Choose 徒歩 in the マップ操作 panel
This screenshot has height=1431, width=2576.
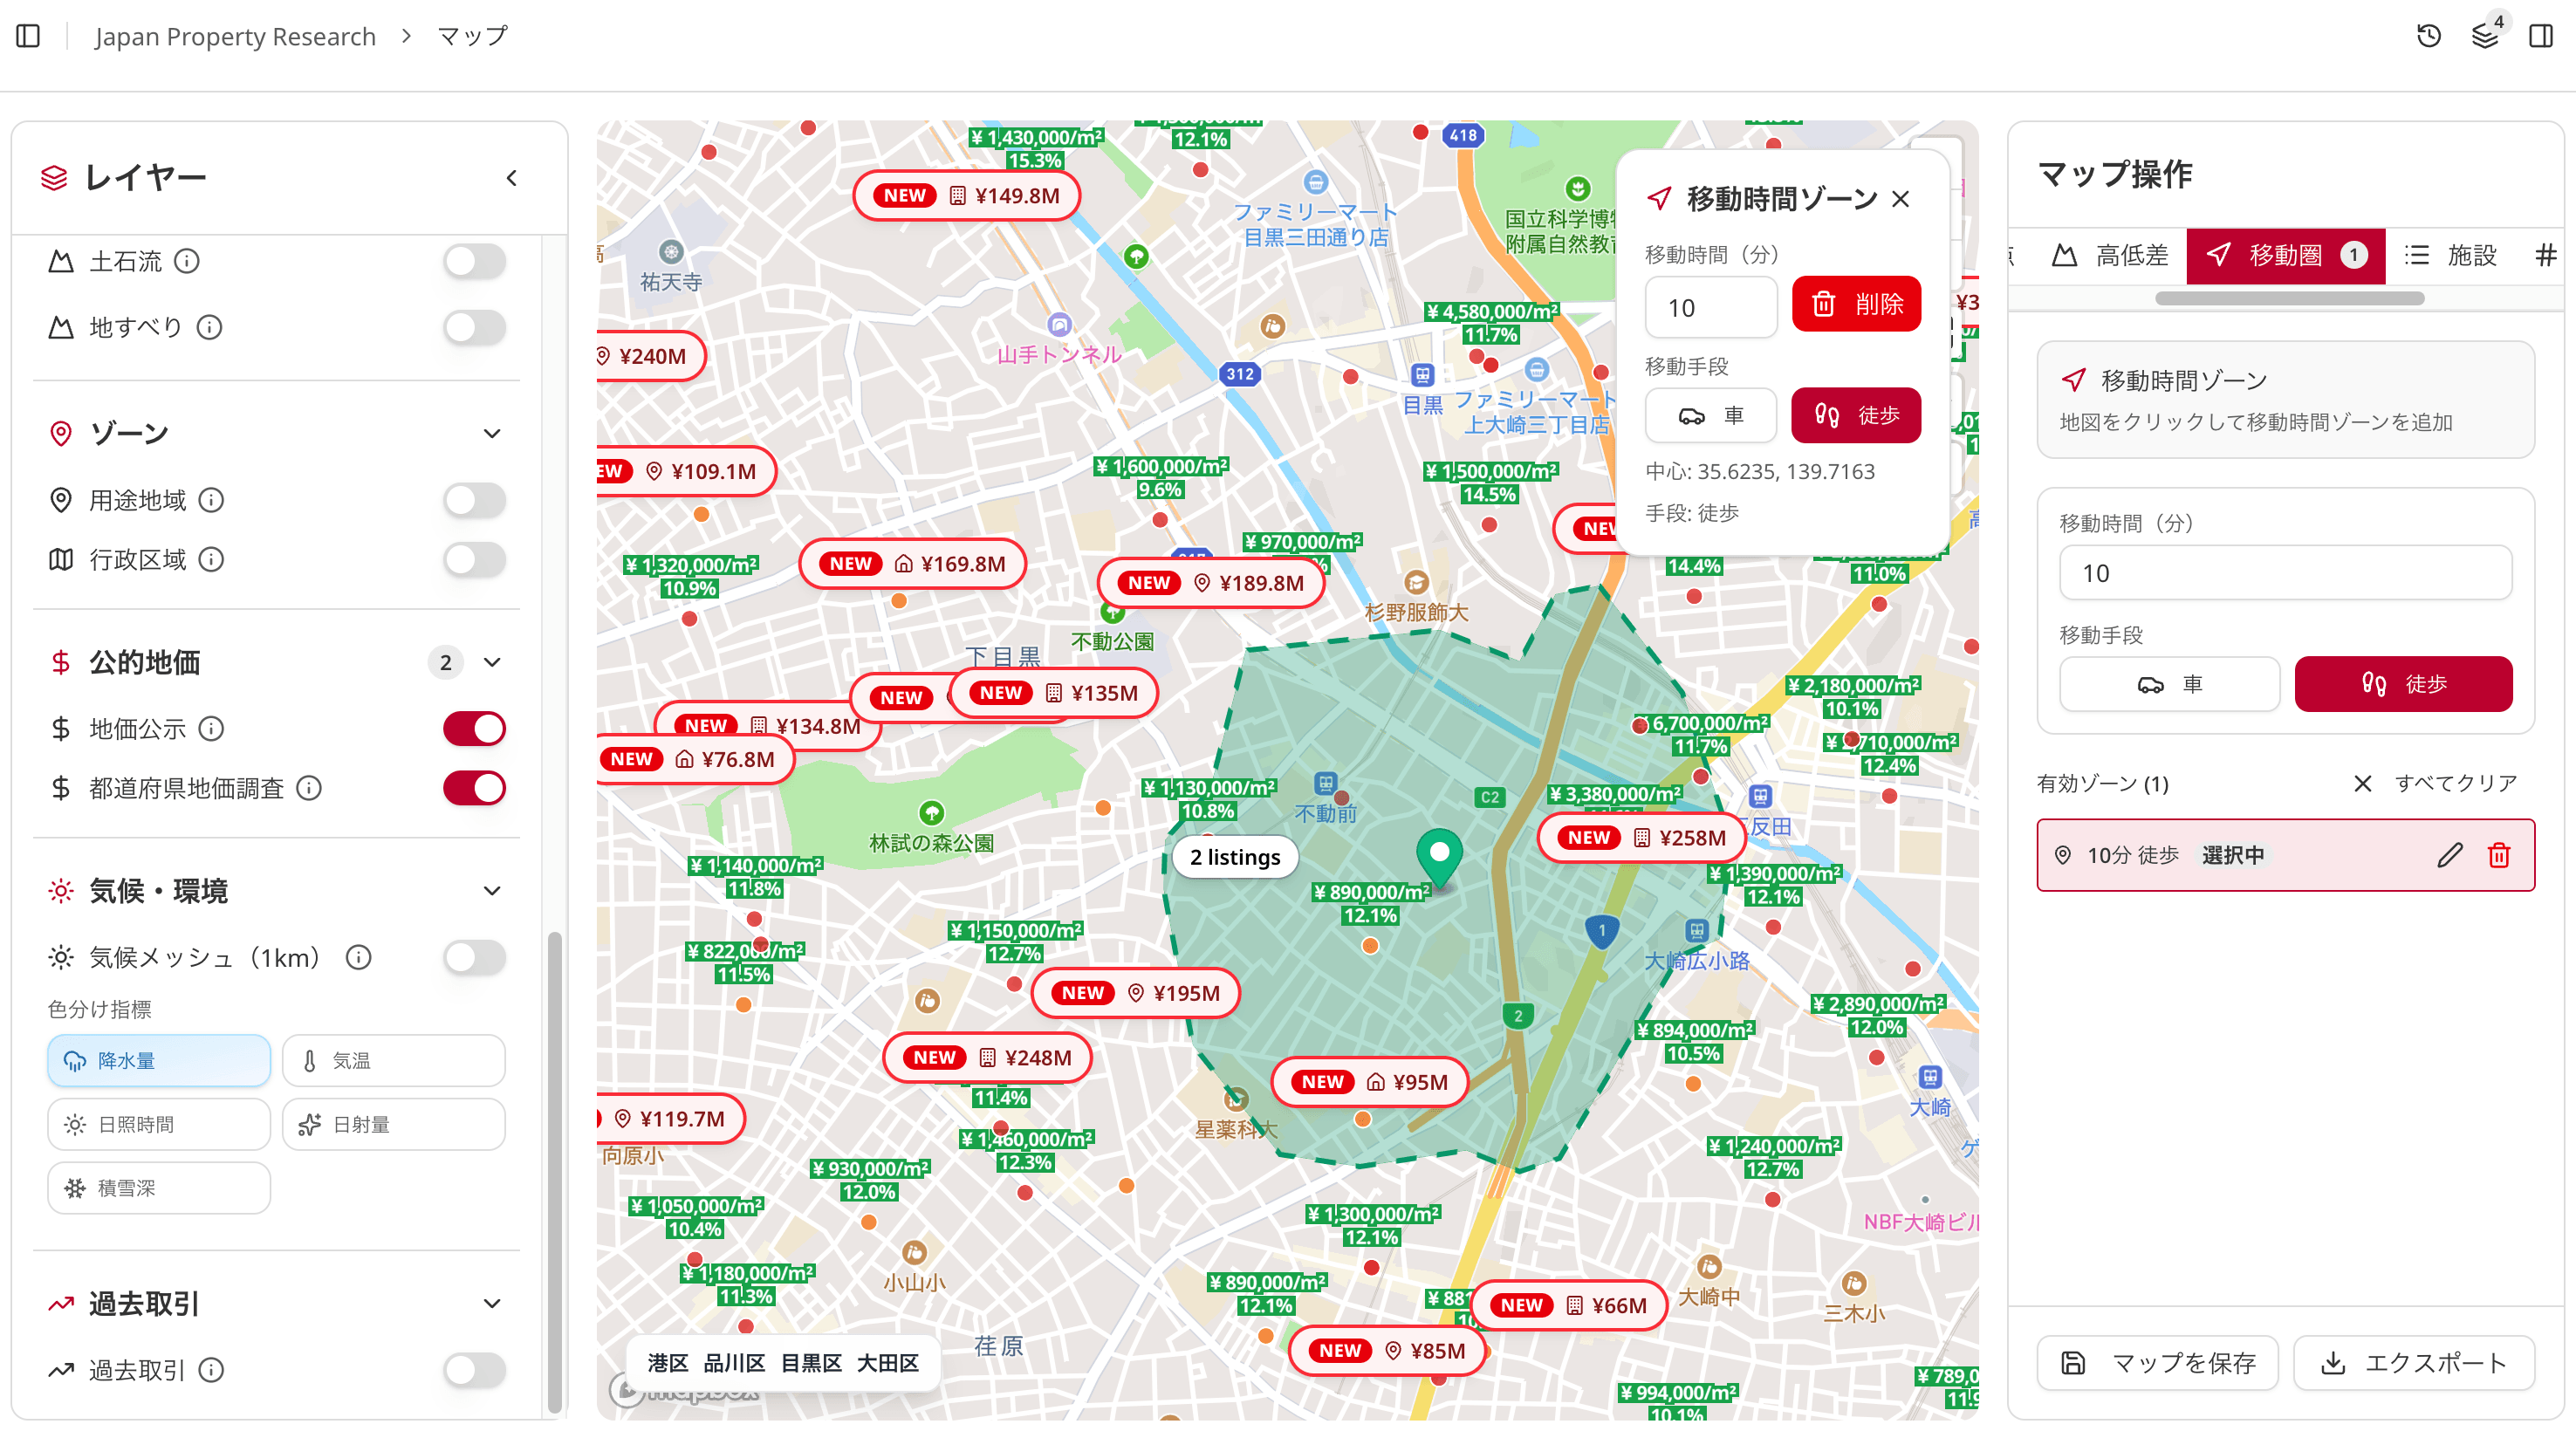coord(2403,684)
